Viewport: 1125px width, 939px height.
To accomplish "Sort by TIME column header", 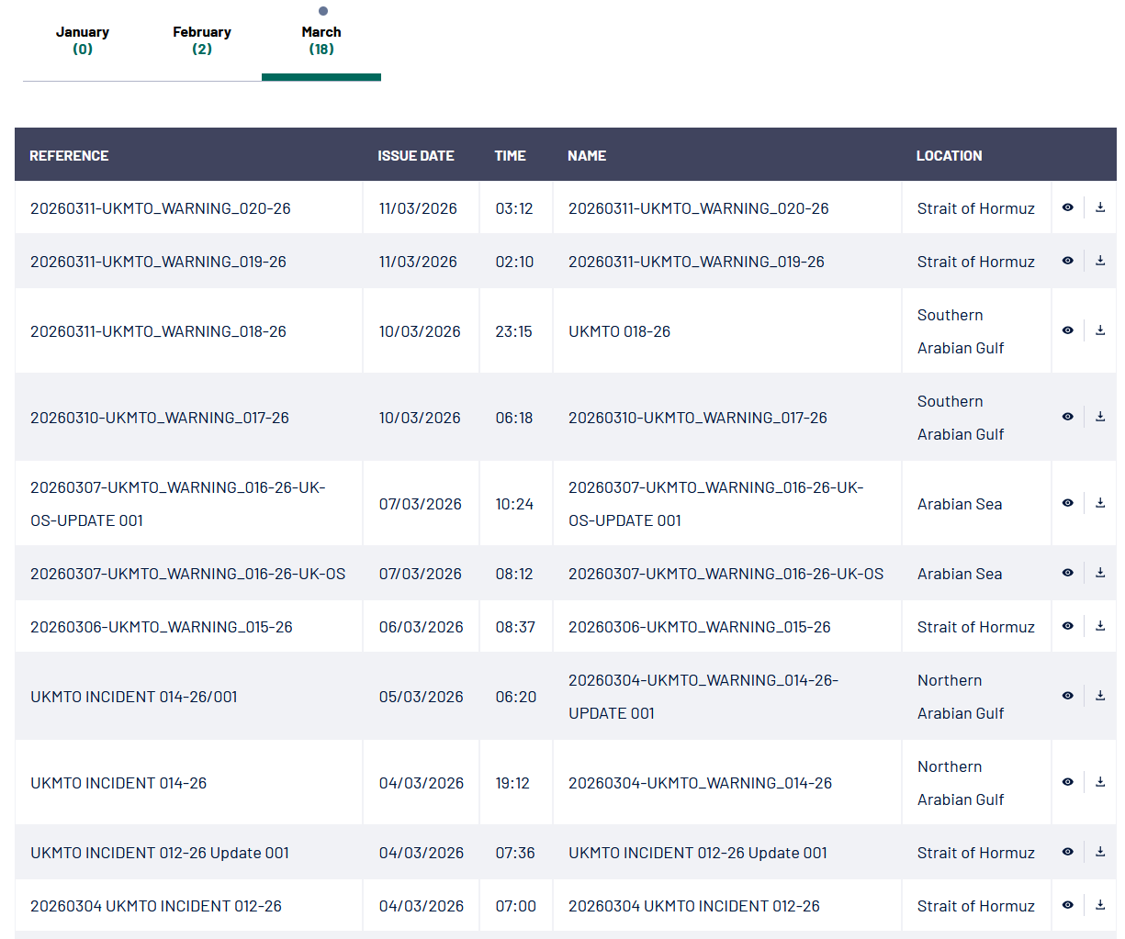I will tap(511, 156).
